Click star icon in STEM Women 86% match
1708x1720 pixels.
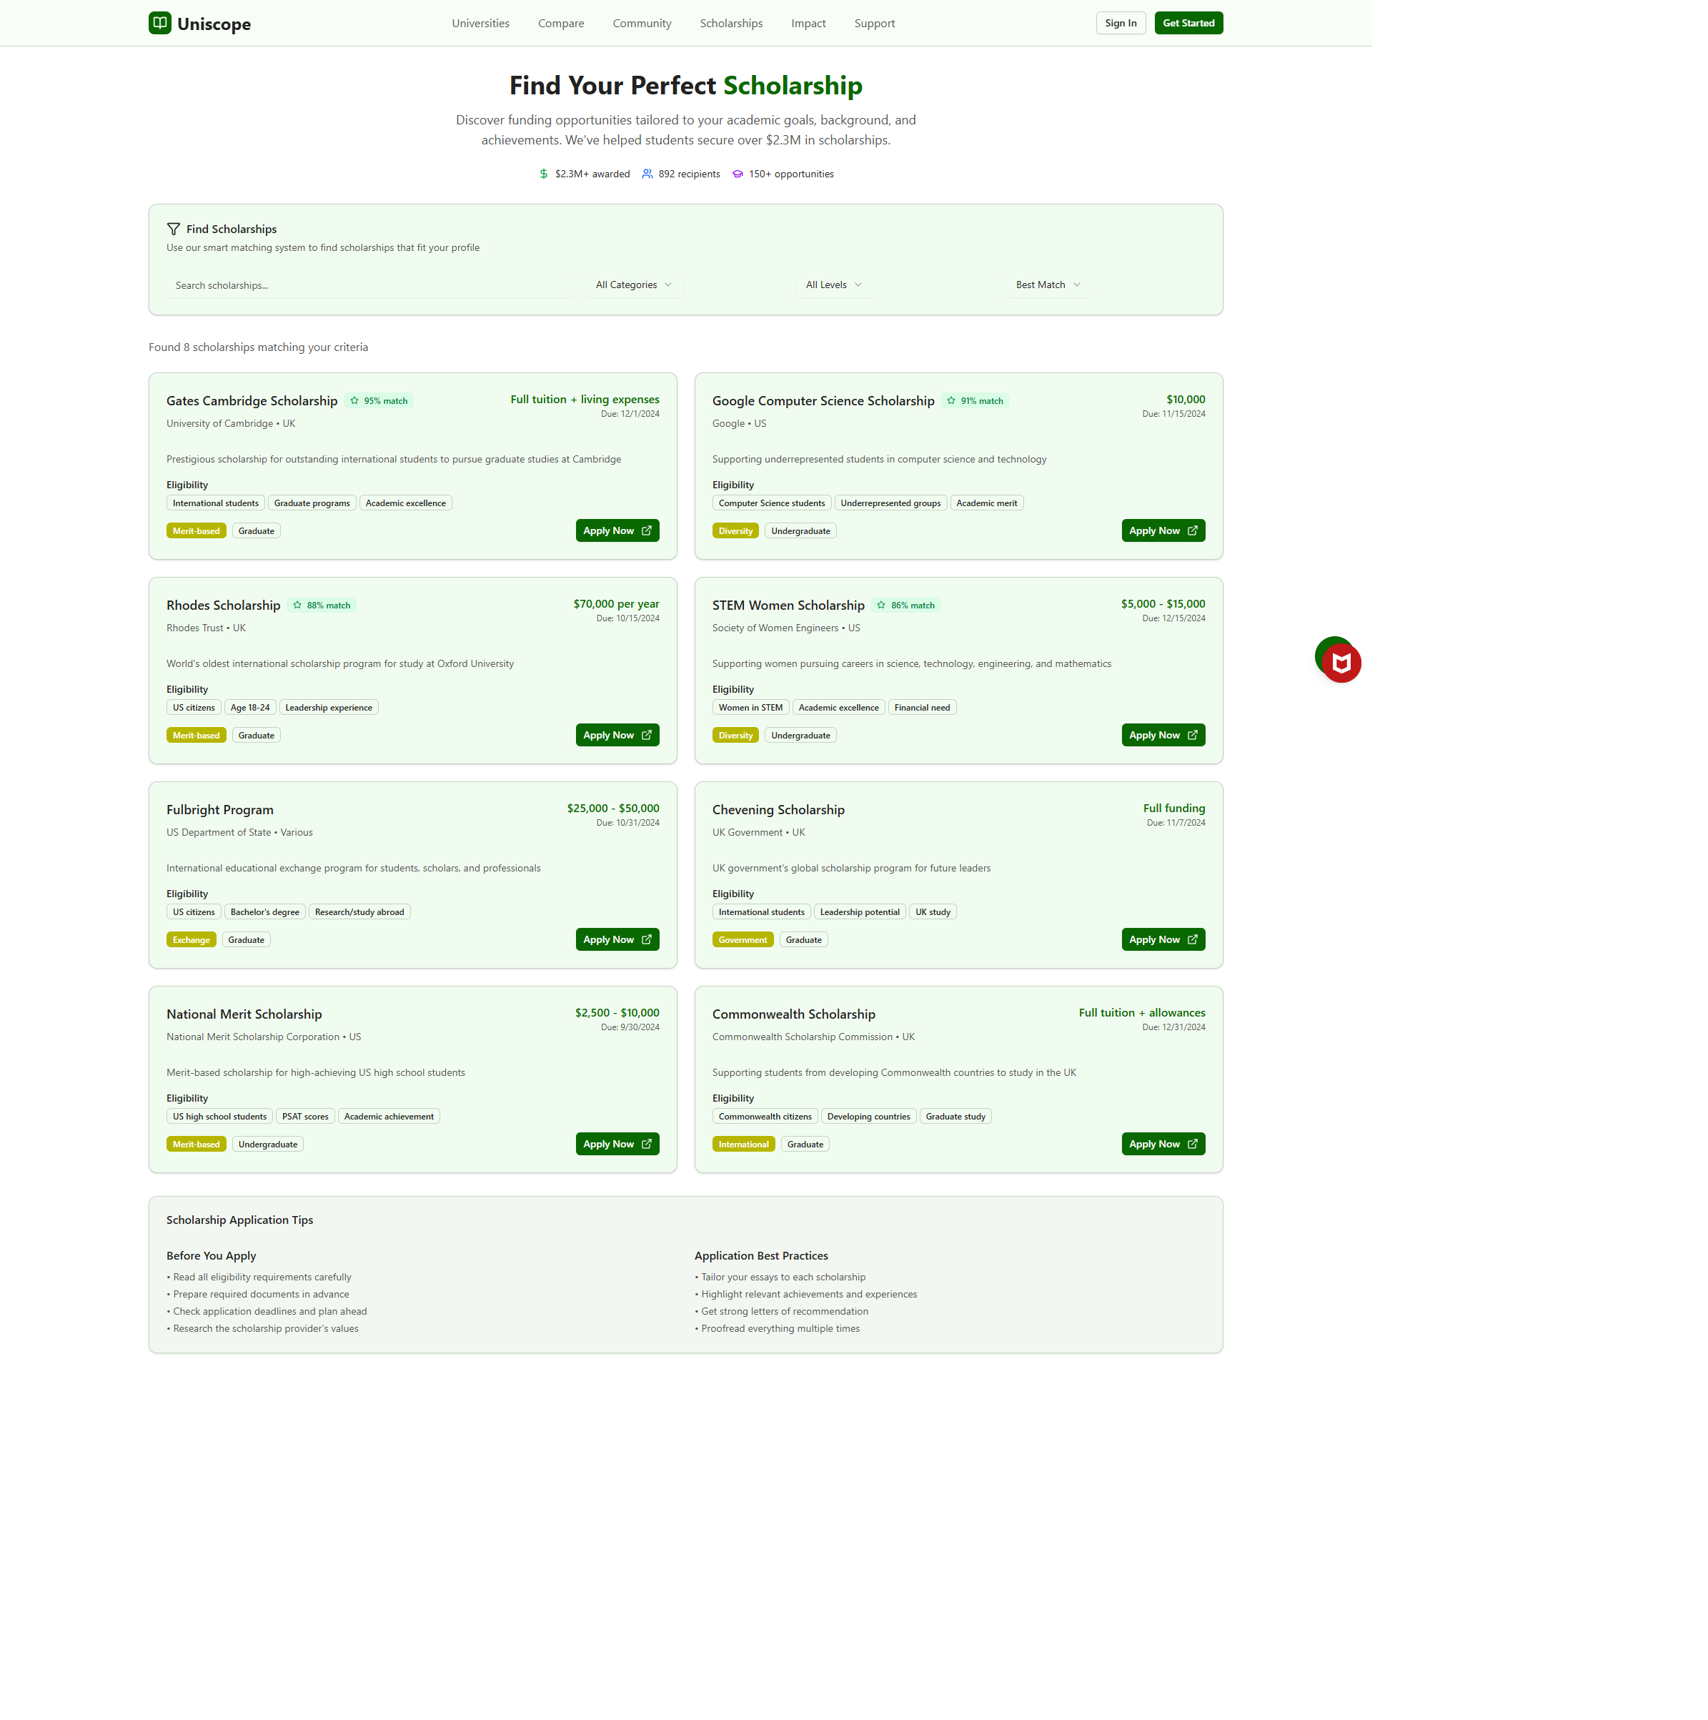[880, 605]
